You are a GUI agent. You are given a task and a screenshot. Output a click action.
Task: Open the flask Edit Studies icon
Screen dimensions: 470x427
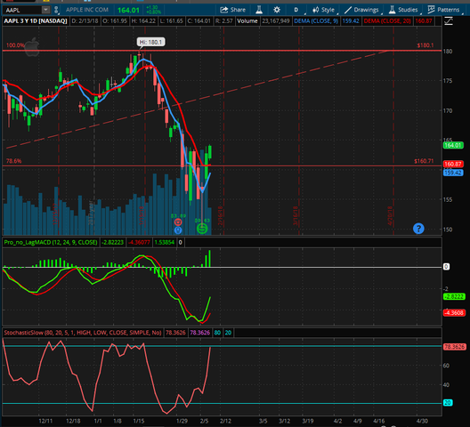point(259,10)
